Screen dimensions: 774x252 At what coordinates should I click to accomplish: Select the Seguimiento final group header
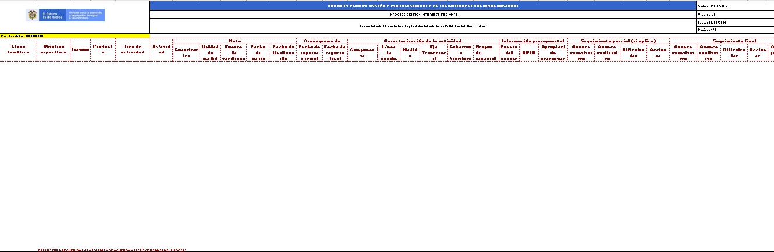pos(734,41)
